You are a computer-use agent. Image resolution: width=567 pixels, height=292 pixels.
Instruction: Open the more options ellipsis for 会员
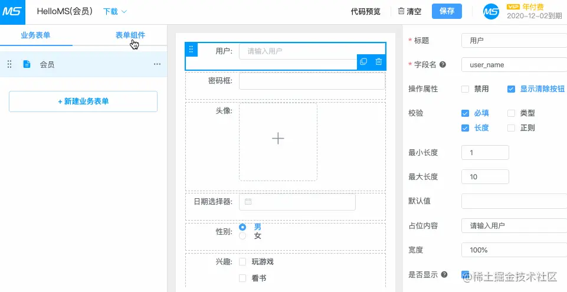tap(157, 64)
